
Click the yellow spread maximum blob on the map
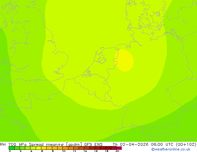click(124, 60)
